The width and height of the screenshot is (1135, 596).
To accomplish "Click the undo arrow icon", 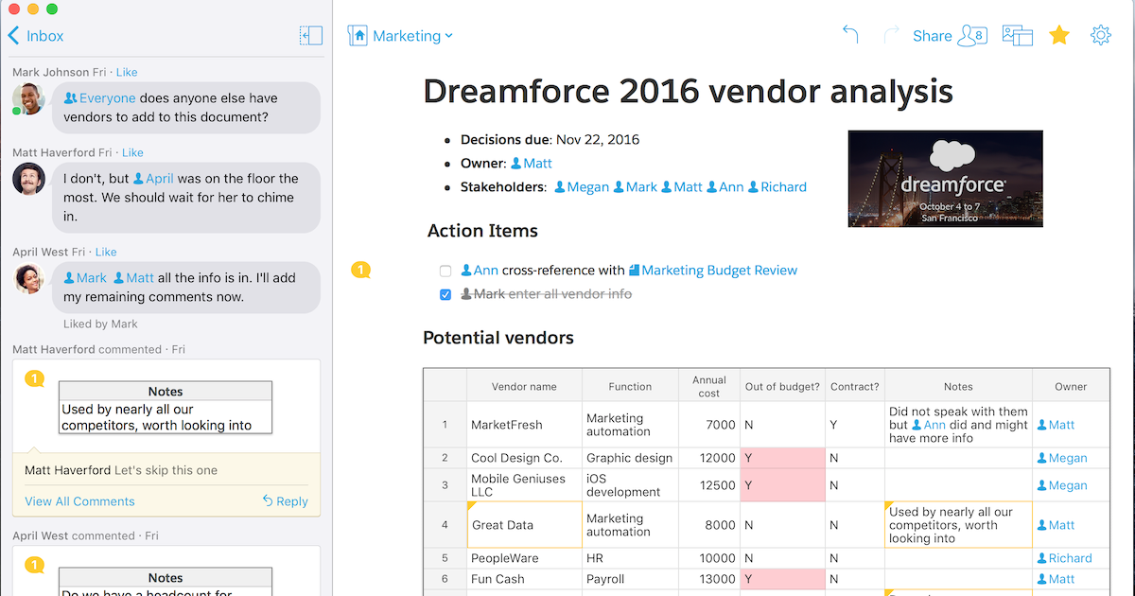I will click(850, 36).
